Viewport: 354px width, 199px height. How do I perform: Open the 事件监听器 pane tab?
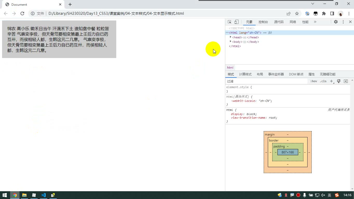click(276, 74)
